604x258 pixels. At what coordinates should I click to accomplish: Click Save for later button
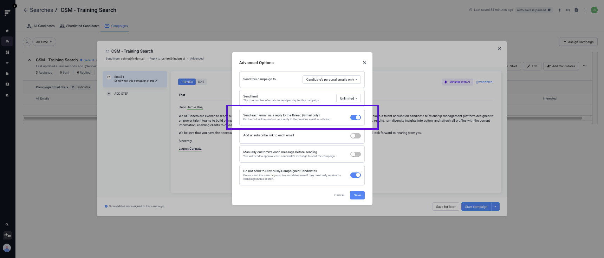(x=446, y=207)
